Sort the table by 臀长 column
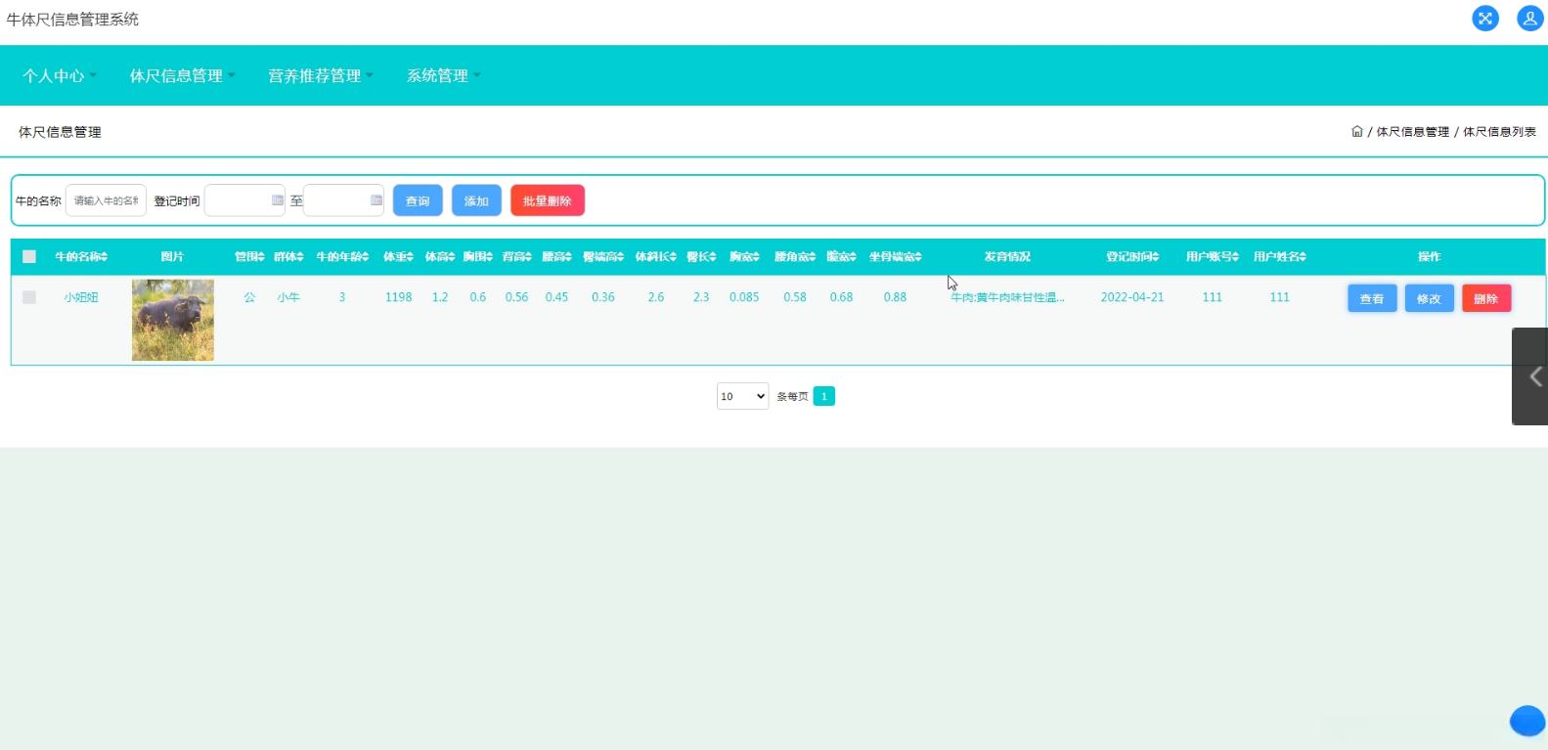Viewport: 1548px width, 750px height. coord(701,257)
